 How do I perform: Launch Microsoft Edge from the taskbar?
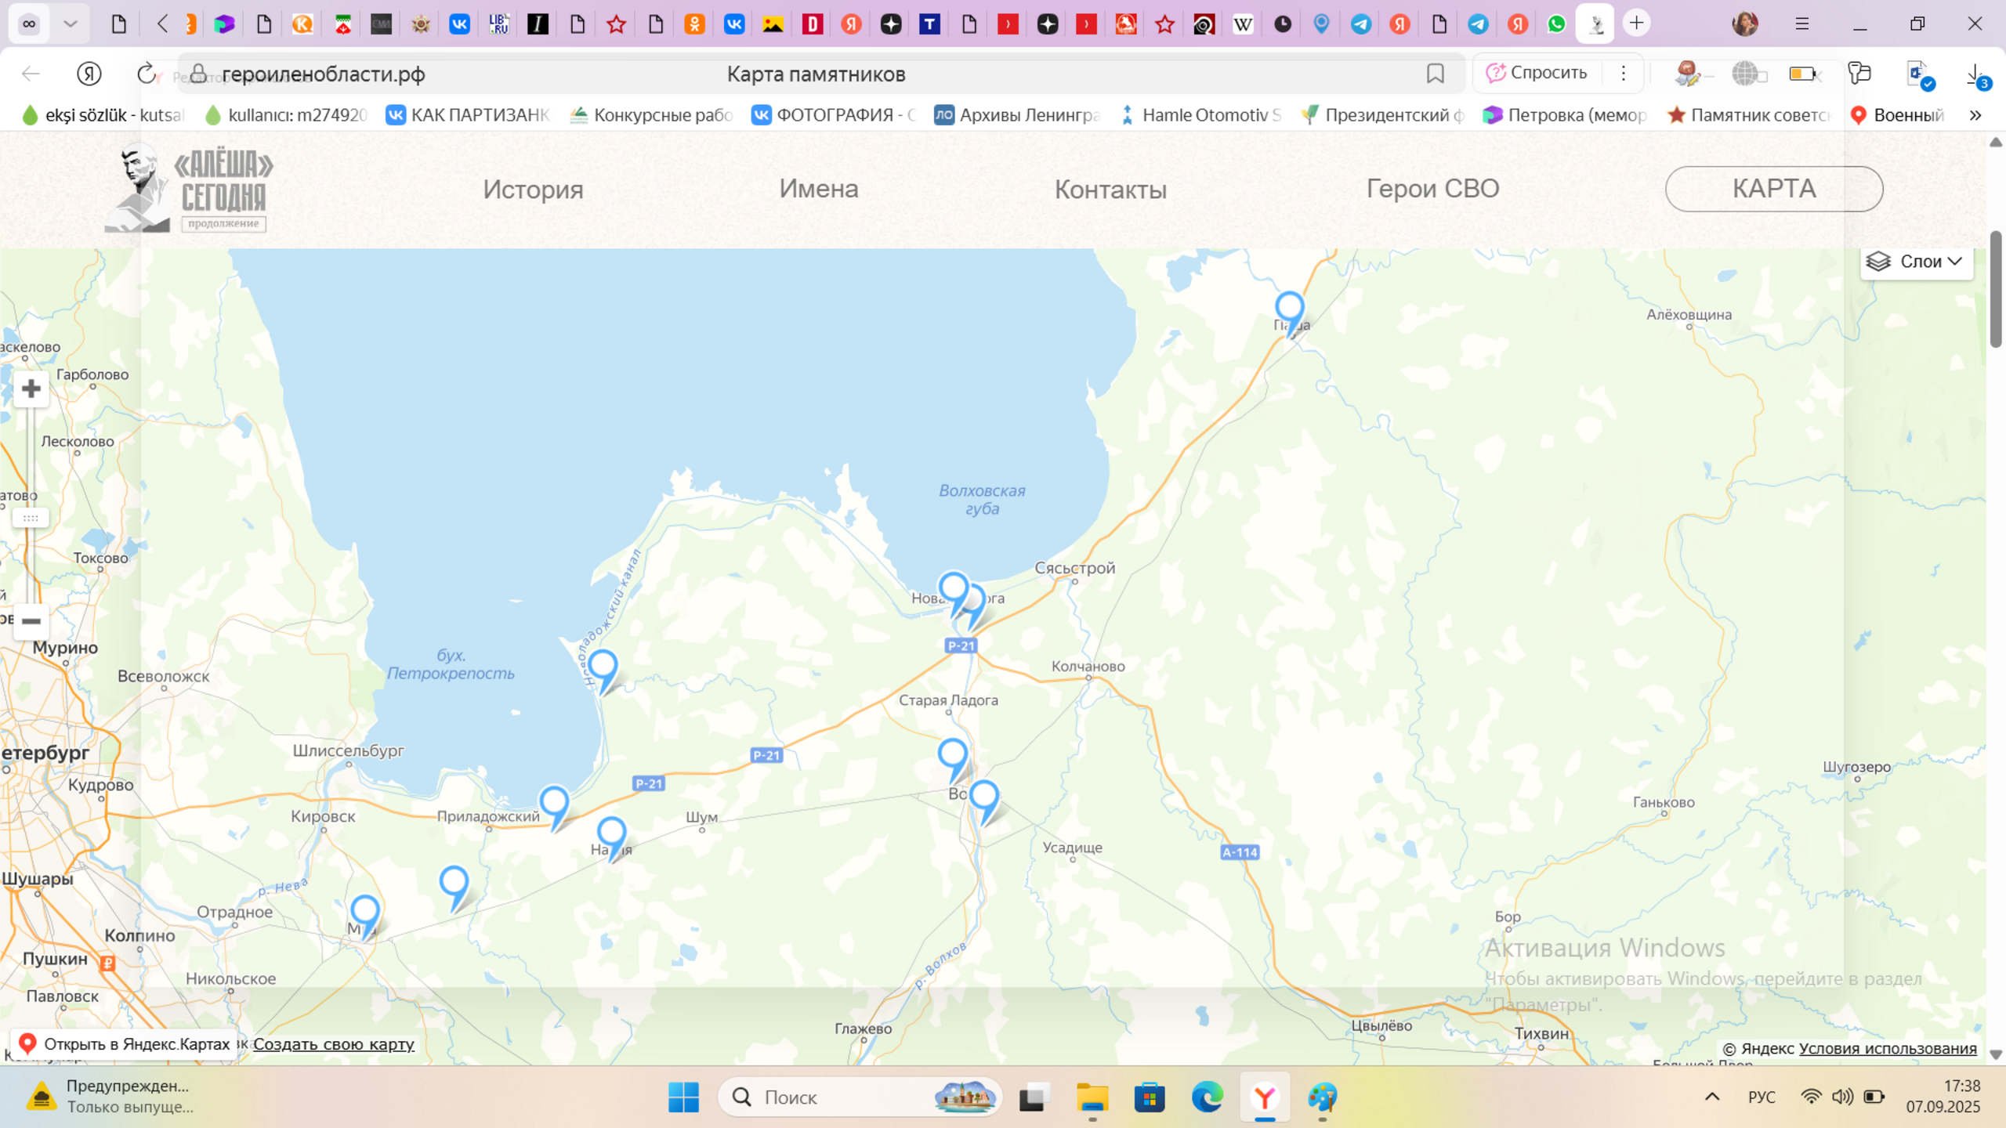pyautogui.click(x=1207, y=1097)
